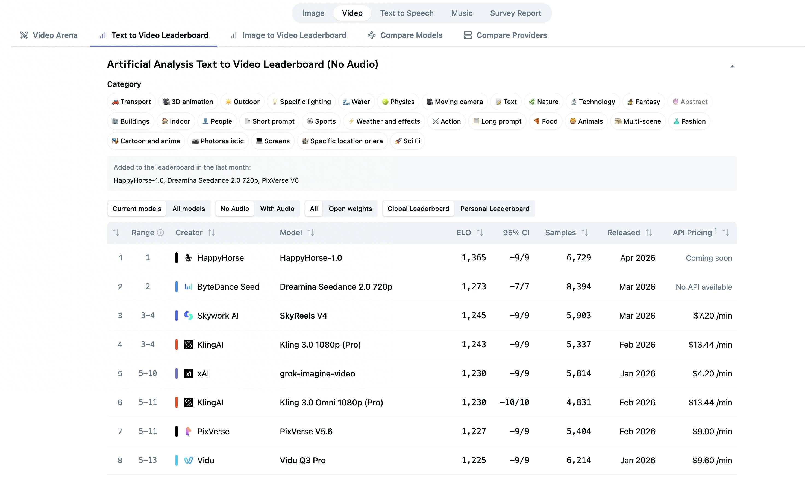The width and height of the screenshot is (805, 481).
Task: Toggle to All models view
Action: (189, 208)
